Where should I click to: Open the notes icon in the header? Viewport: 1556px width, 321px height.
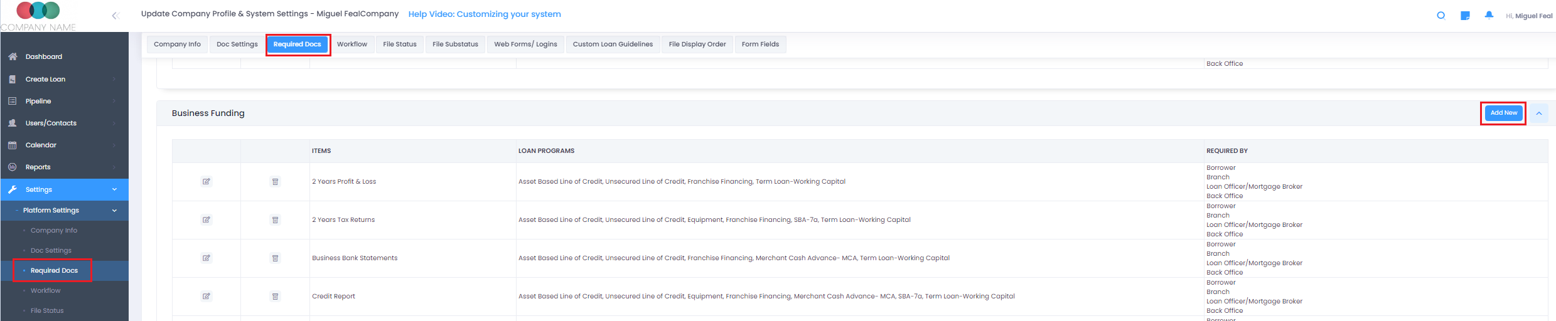(1465, 16)
